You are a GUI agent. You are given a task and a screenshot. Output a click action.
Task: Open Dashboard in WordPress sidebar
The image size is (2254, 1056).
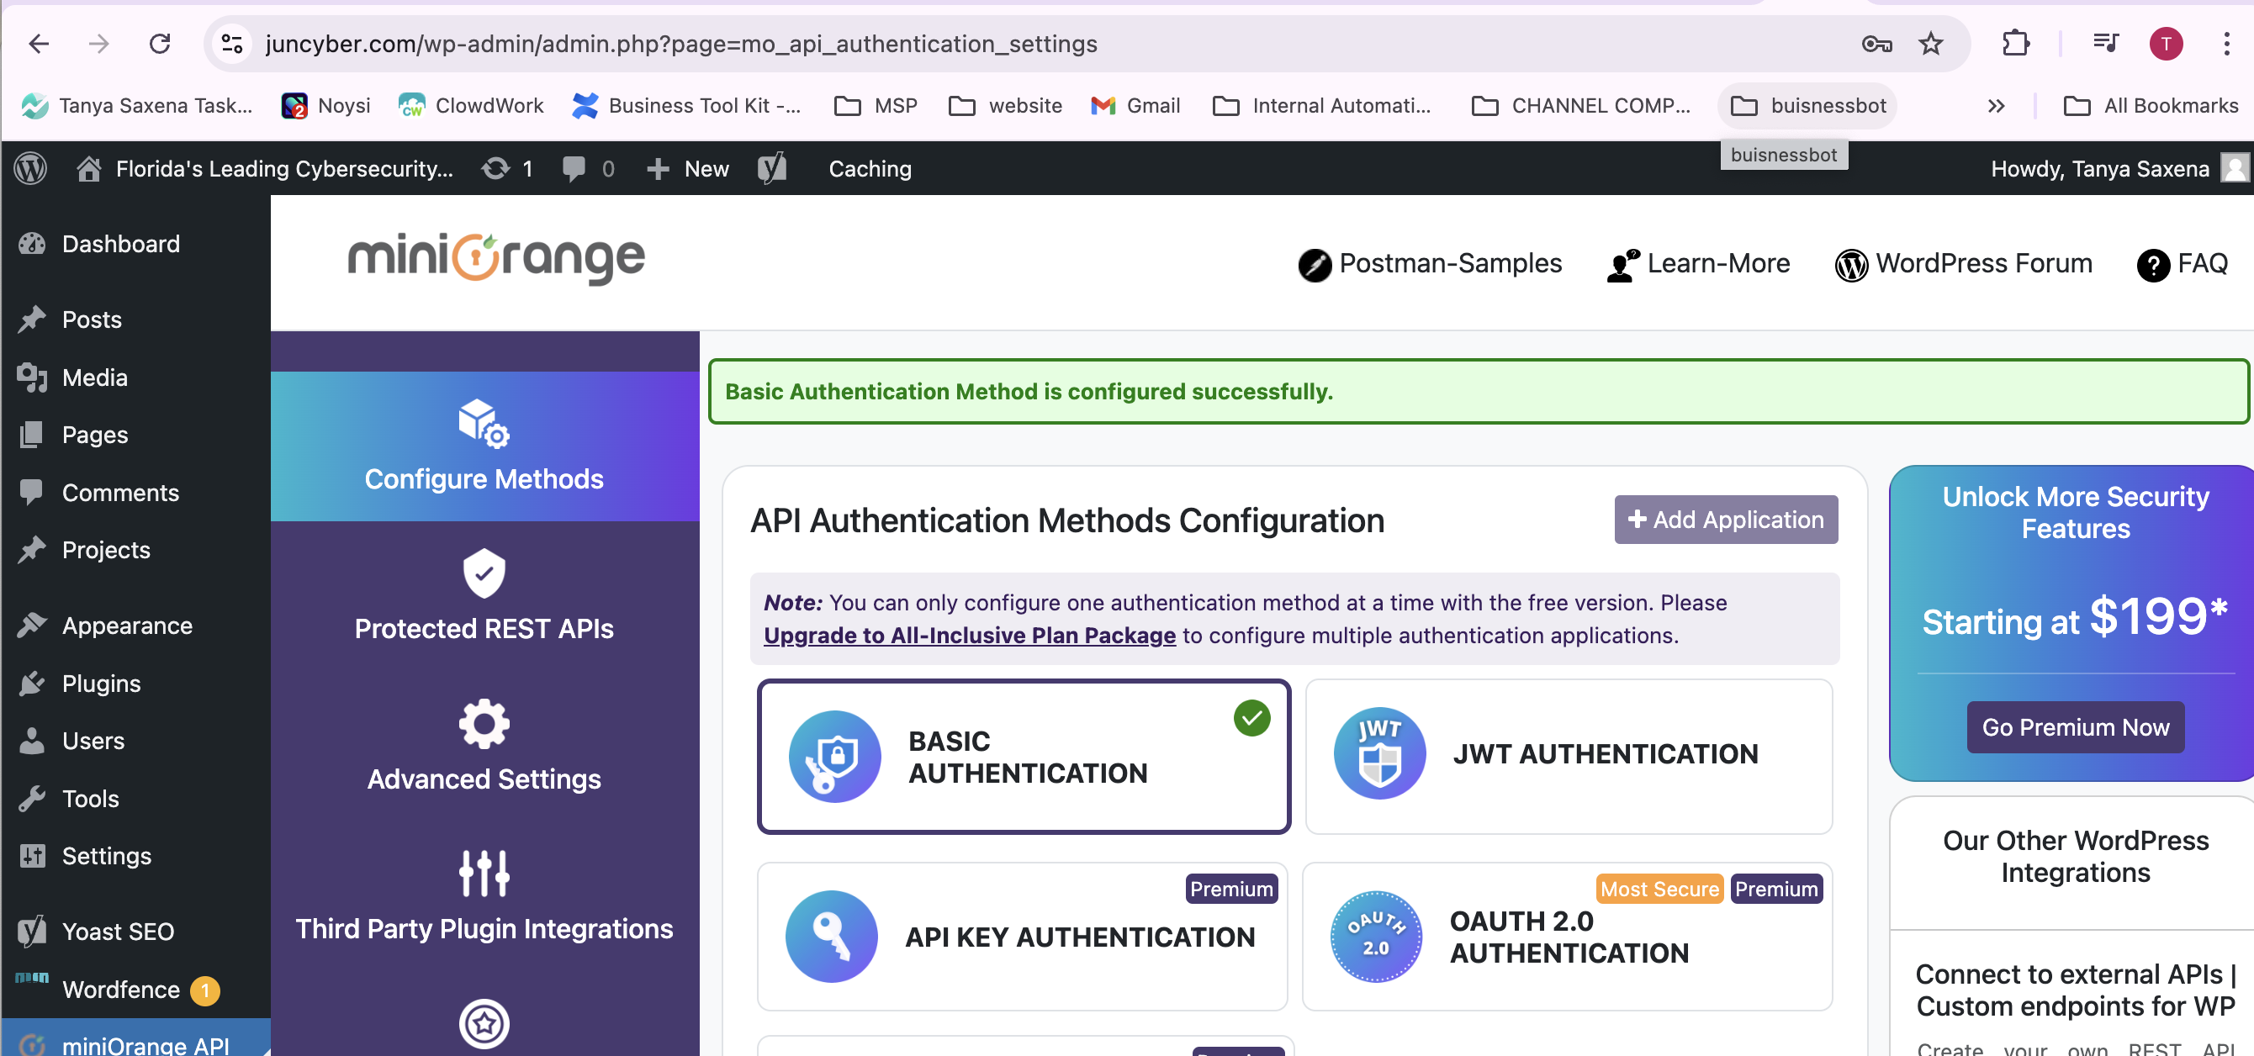pos(121,244)
